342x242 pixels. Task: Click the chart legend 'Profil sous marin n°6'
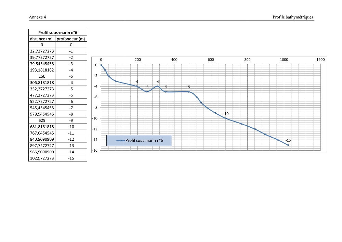click(139, 141)
